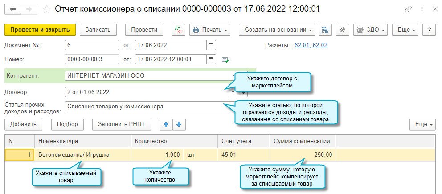Open Создать на основании dropdown

[277, 30]
